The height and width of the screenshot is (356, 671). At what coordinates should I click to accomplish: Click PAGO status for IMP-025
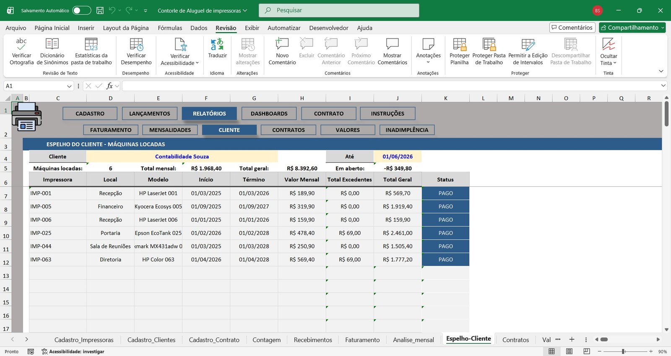click(445, 233)
